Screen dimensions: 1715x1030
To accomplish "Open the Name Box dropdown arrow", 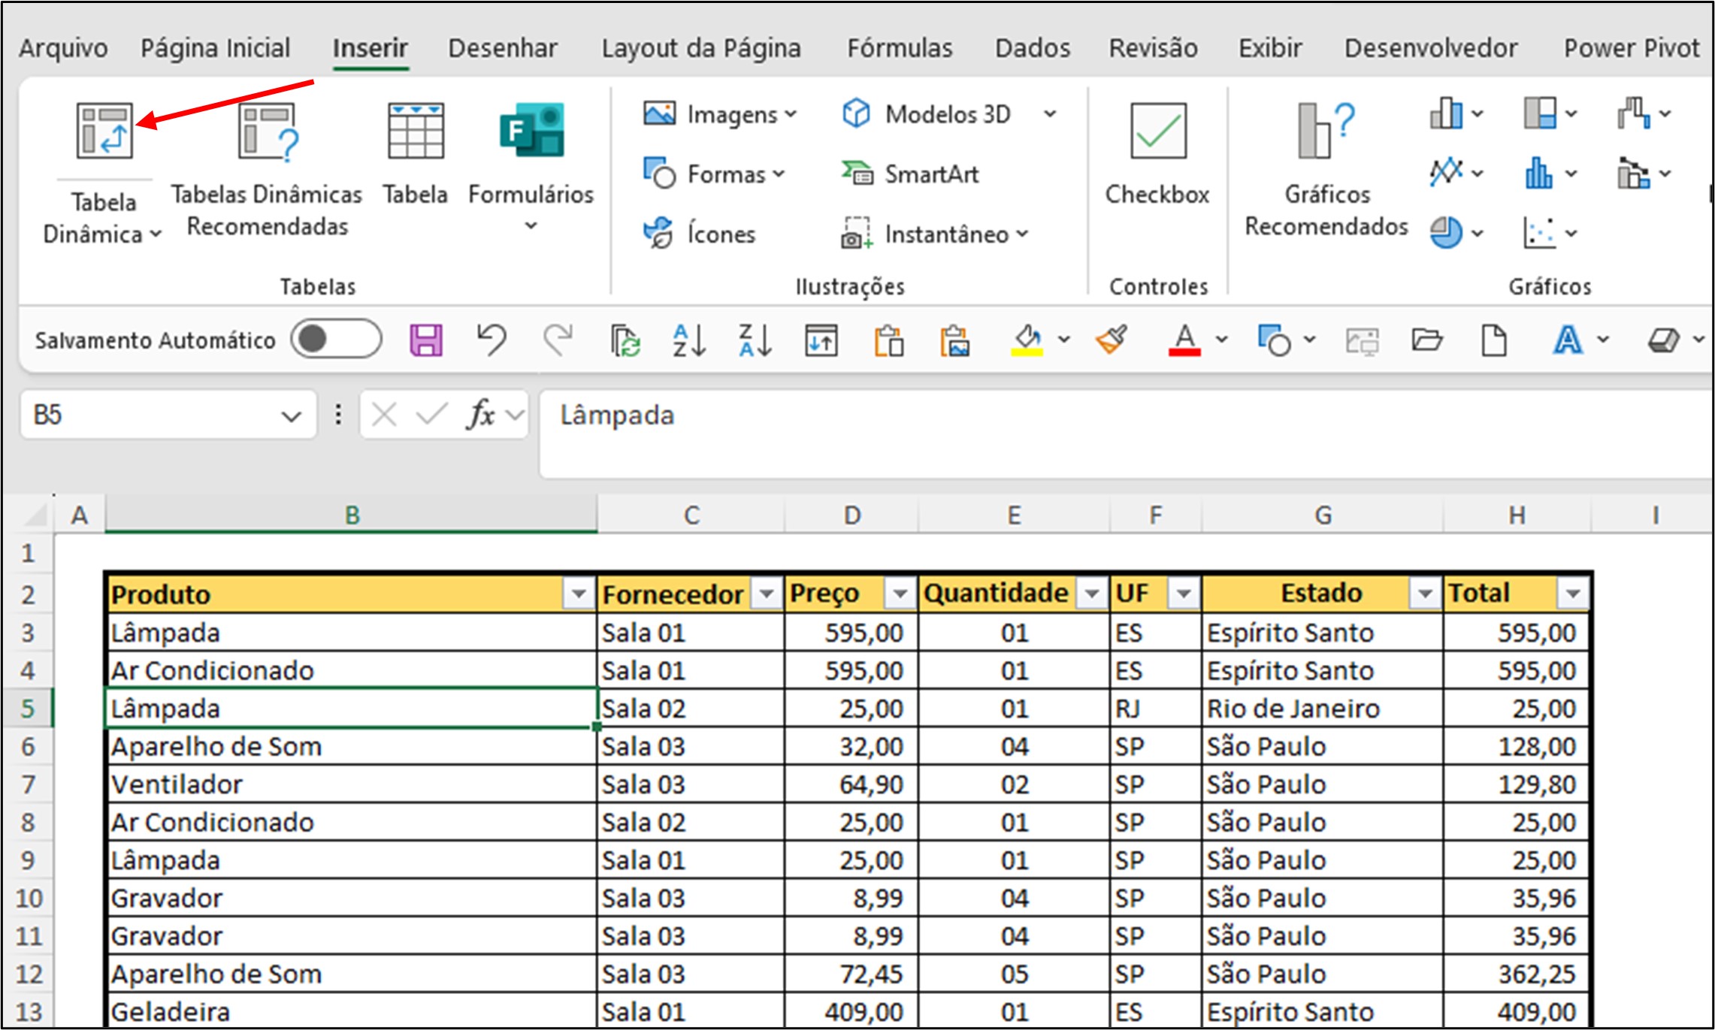I will pos(291,415).
